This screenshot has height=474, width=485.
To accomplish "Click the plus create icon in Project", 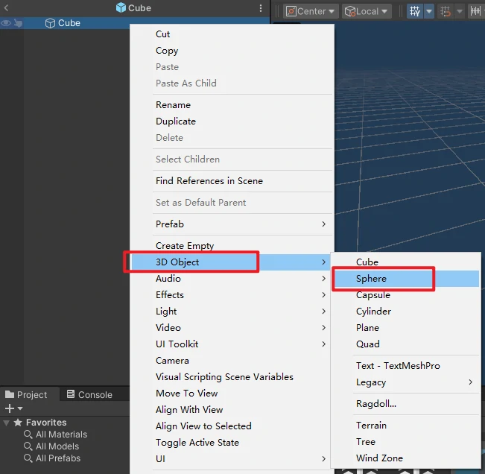I will [10, 408].
